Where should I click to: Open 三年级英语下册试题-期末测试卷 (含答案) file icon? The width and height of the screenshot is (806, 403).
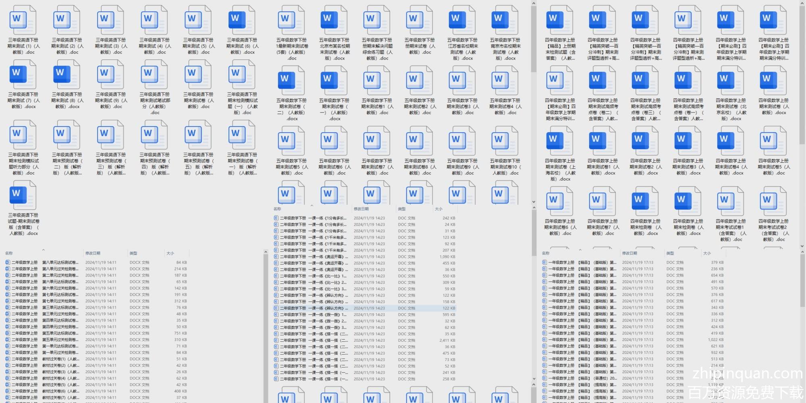pos(23,195)
